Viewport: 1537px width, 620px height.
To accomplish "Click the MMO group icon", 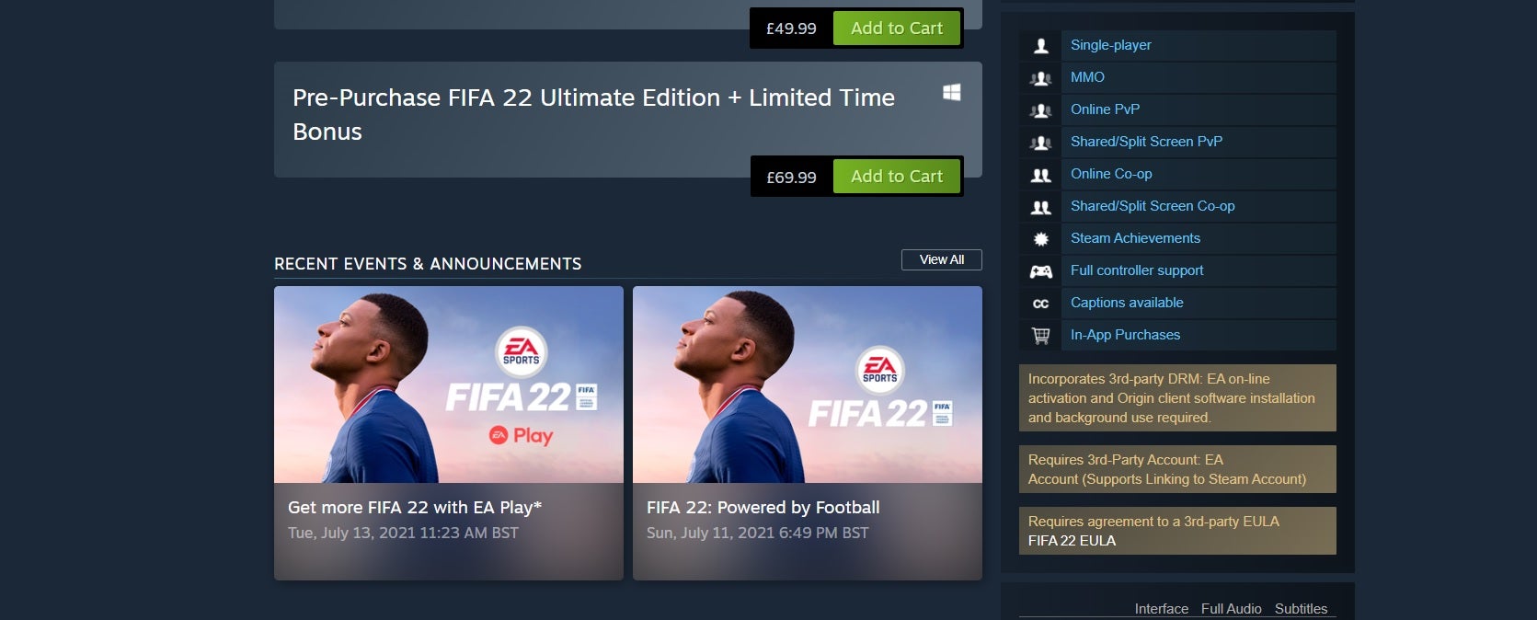I will (1040, 78).
